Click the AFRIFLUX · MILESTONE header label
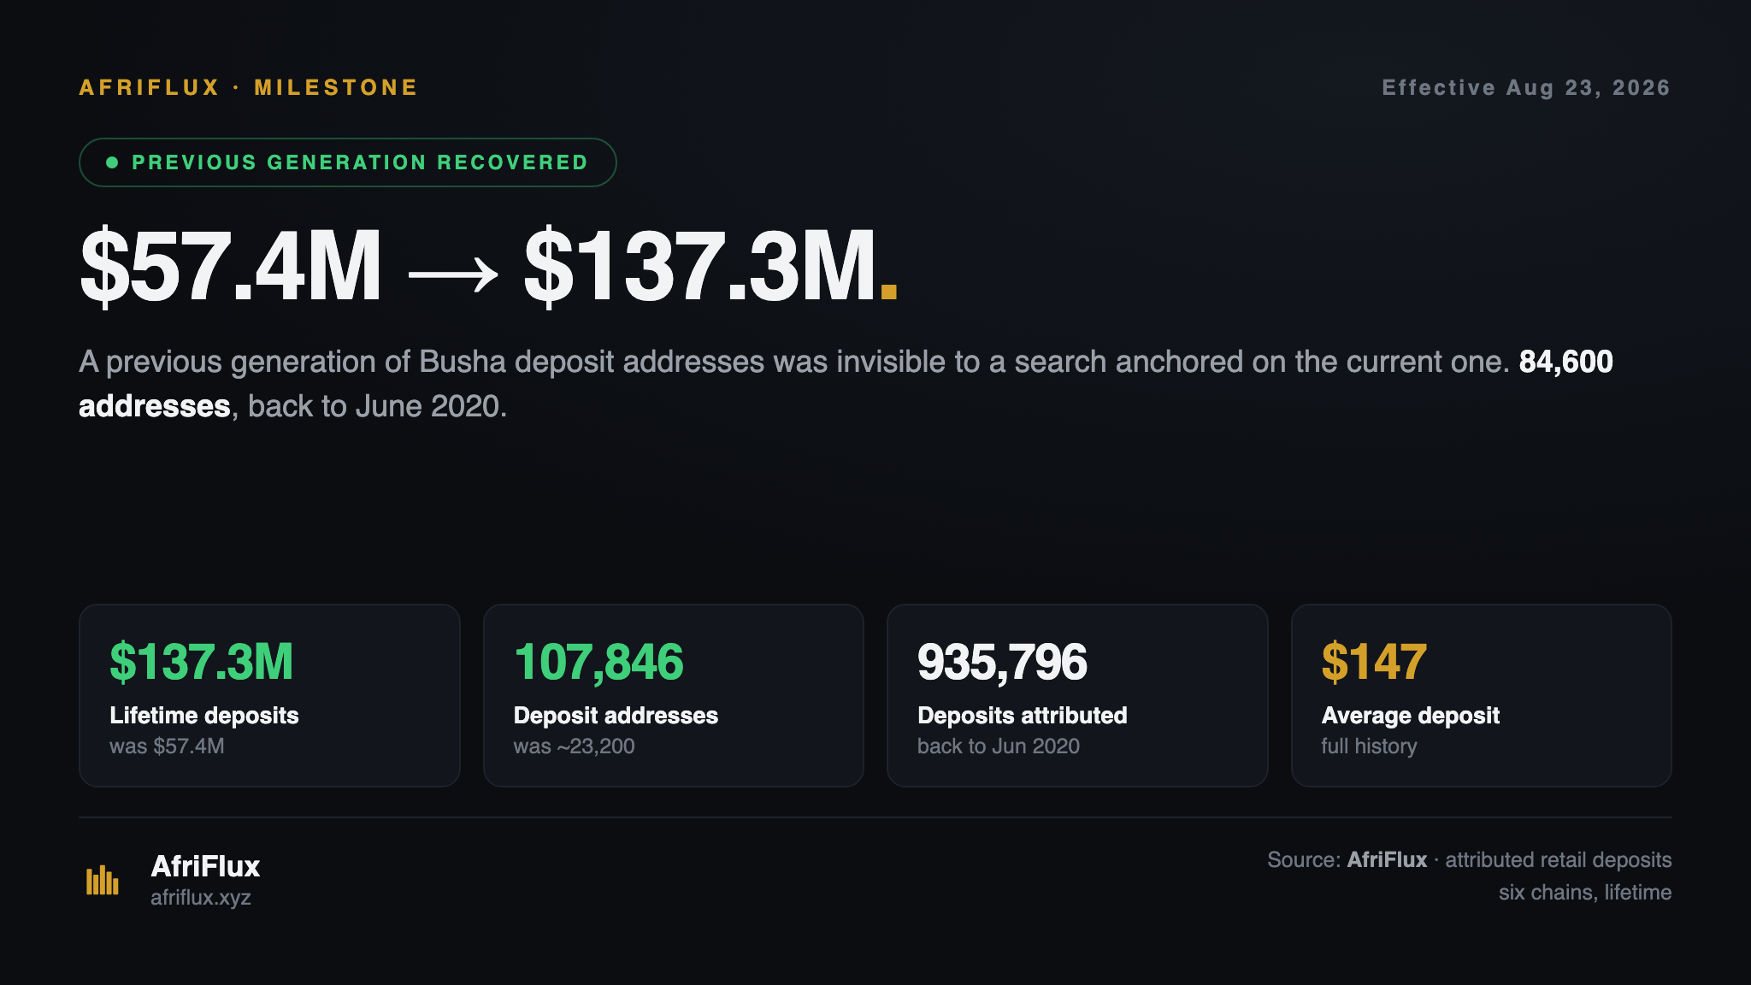1751x985 pixels. (249, 87)
